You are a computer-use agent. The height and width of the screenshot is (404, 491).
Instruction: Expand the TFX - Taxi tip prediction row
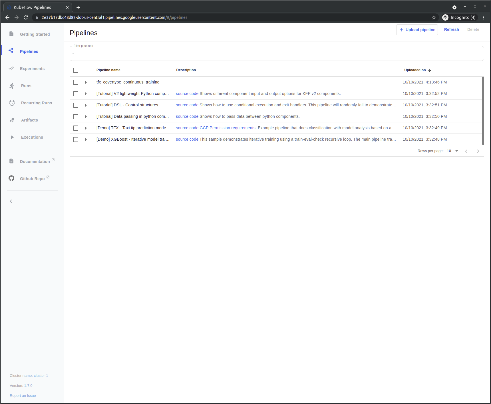(86, 128)
